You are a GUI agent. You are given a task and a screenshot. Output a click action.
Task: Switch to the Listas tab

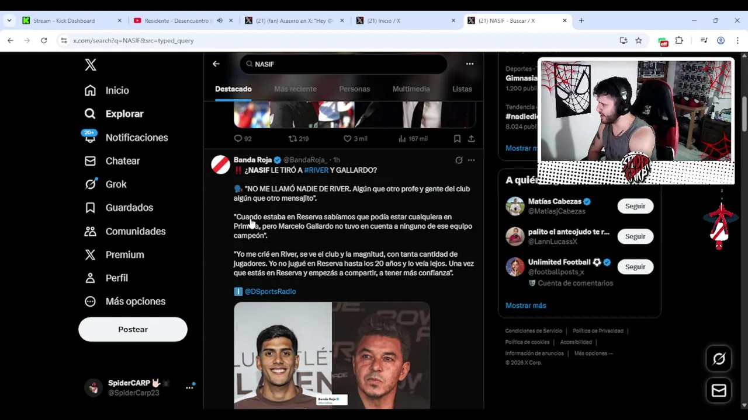tap(462, 89)
